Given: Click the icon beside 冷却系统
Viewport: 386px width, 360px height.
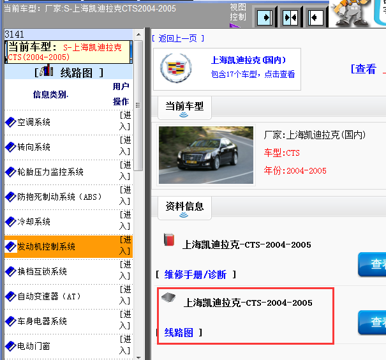Looking at the screenshot, I should [11, 221].
